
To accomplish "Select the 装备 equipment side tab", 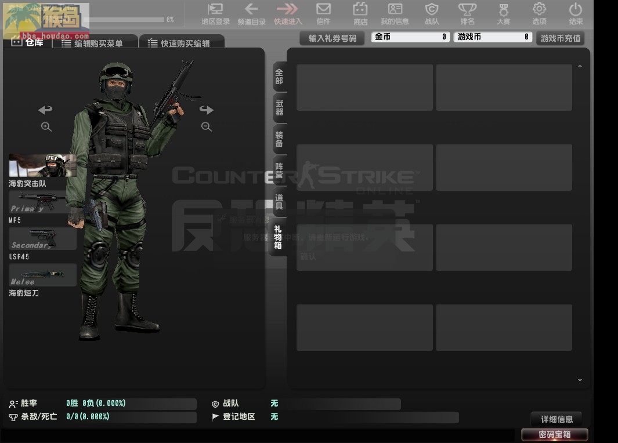I will coord(279,139).
